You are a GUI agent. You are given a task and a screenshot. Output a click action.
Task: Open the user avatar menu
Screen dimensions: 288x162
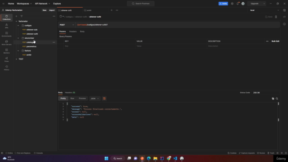(243, 4)
